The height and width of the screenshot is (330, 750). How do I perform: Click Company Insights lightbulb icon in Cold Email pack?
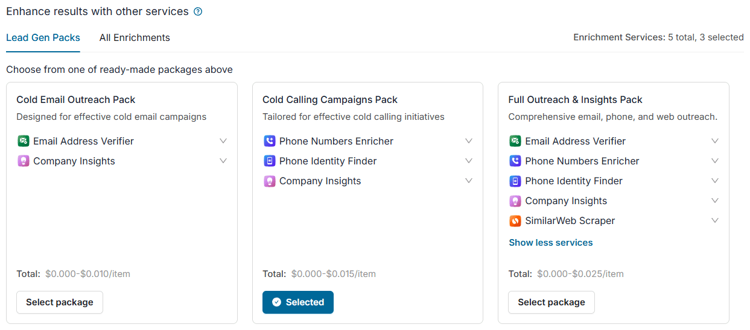24,161
